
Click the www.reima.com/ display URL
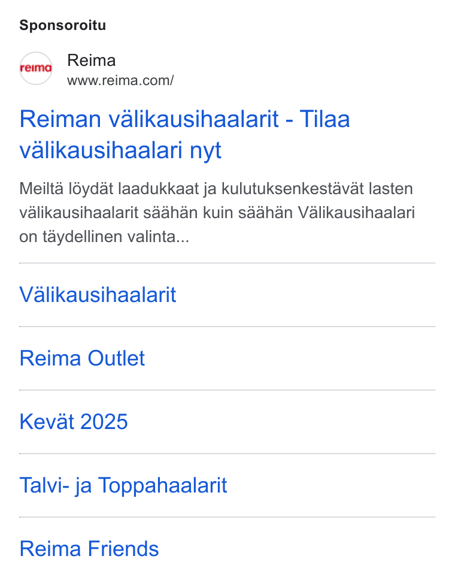120,80
